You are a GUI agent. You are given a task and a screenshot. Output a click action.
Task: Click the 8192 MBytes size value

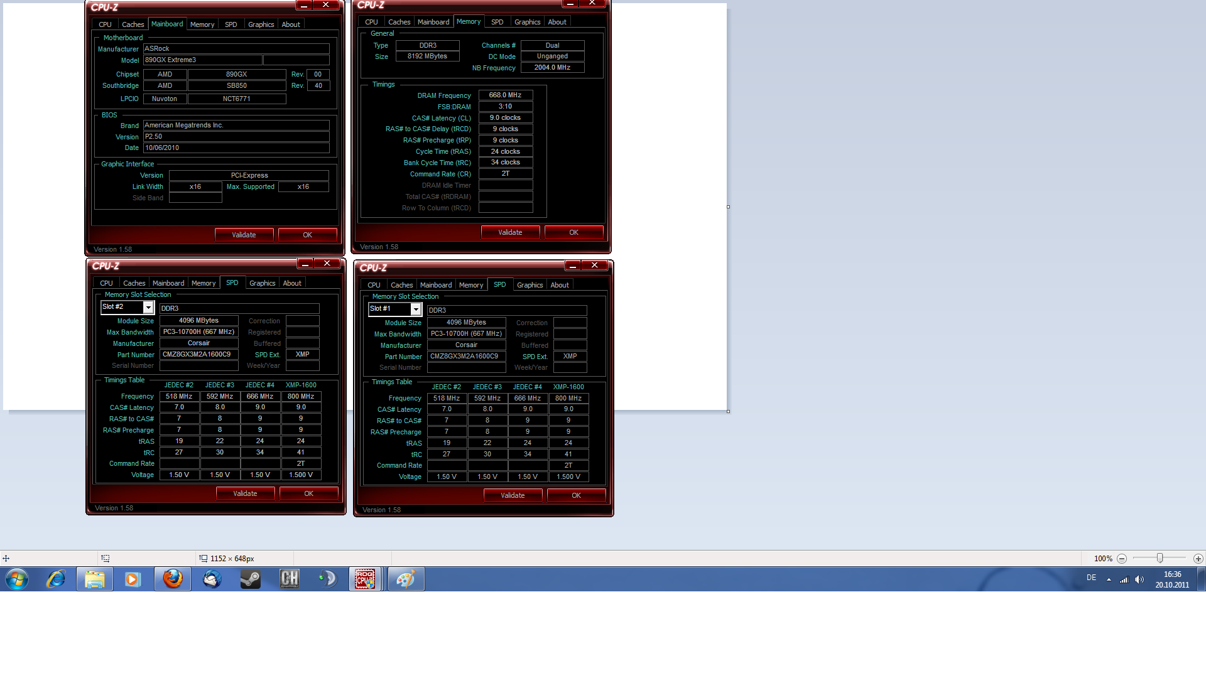point(428,56)
